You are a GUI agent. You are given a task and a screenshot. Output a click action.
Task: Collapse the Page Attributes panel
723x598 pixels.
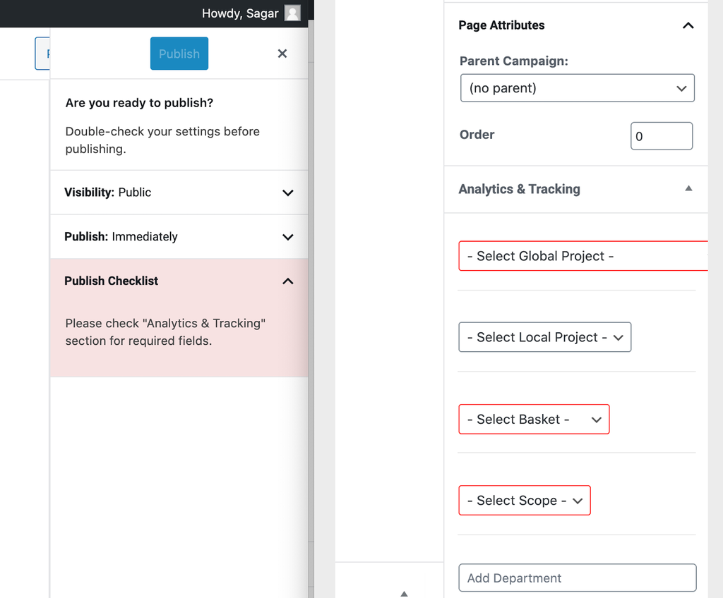575,25
